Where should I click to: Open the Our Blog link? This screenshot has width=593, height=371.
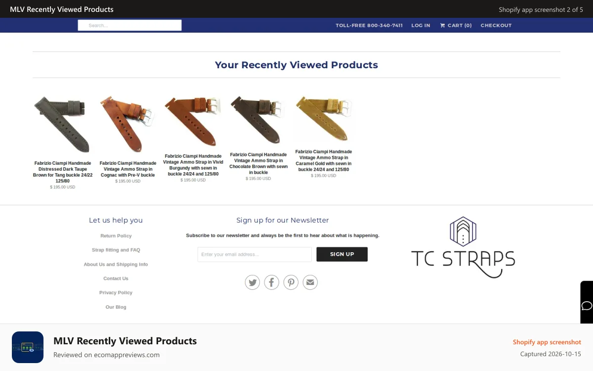(116, 307)
